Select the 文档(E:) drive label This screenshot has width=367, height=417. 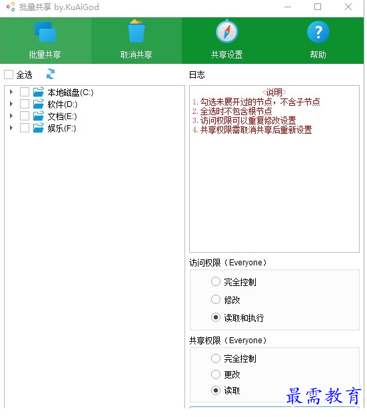click(x=62, y=116)
